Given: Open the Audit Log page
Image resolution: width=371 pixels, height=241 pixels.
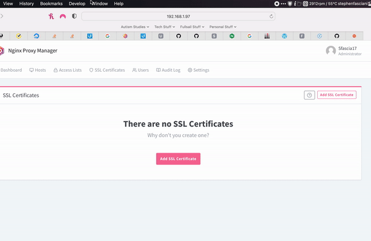Looking at the screenshot, I should tap(168, 70).
